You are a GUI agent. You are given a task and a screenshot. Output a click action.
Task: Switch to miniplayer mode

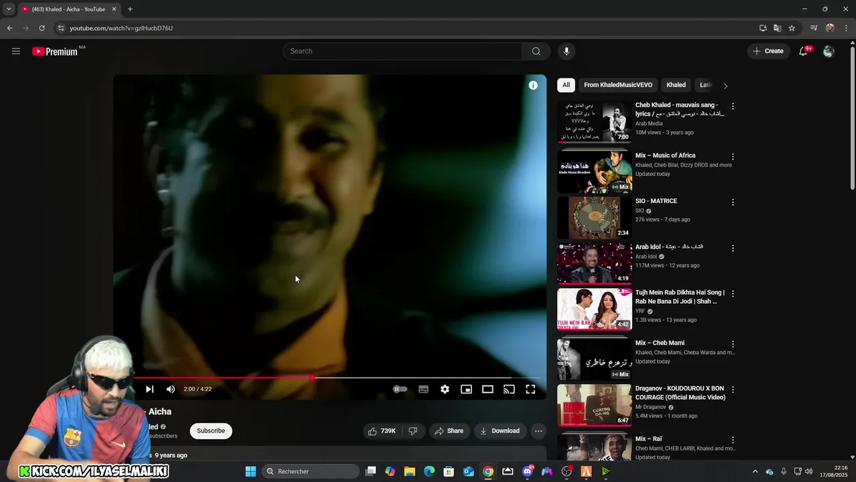click(x=466, y=389)
